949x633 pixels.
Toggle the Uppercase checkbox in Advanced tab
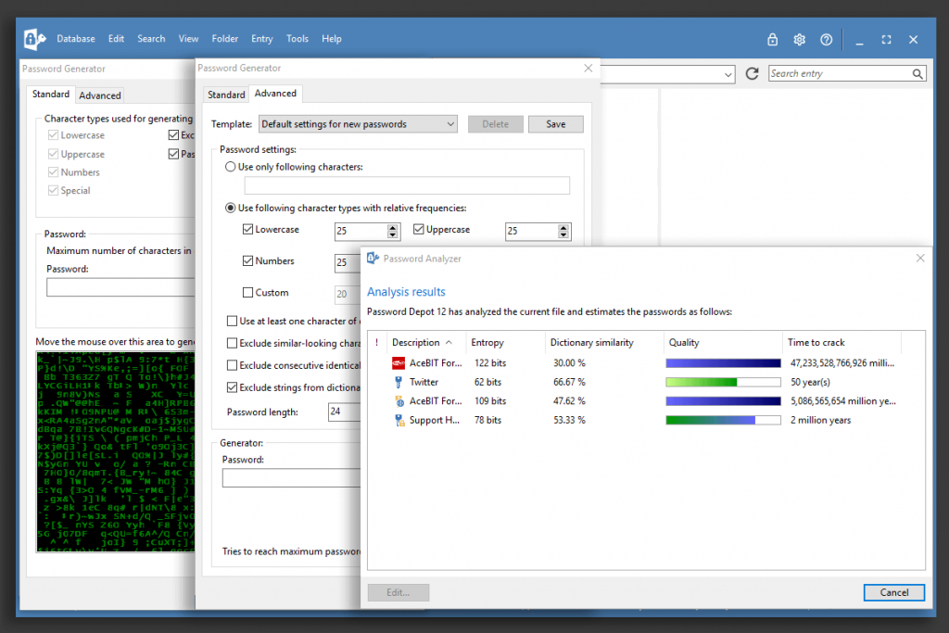(418, 229)
